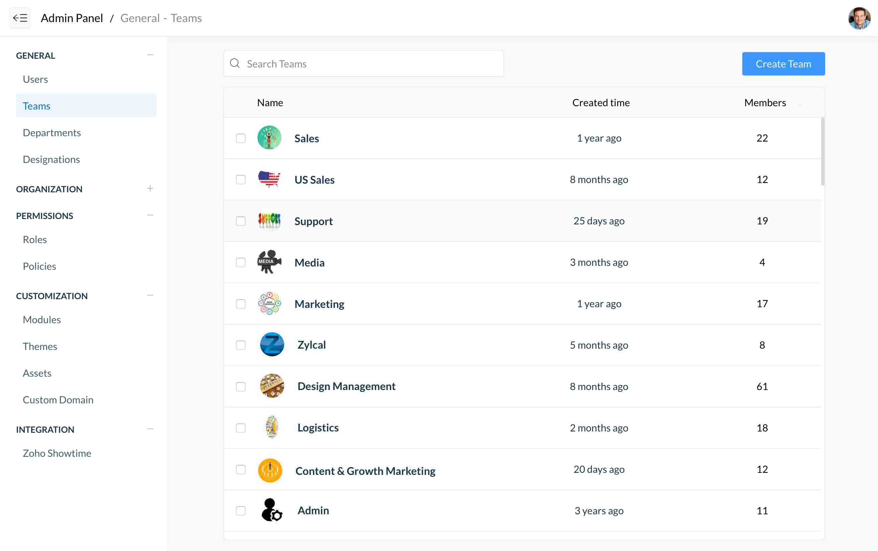Click the Admin team person-gear icon

[x=271, y=510]
